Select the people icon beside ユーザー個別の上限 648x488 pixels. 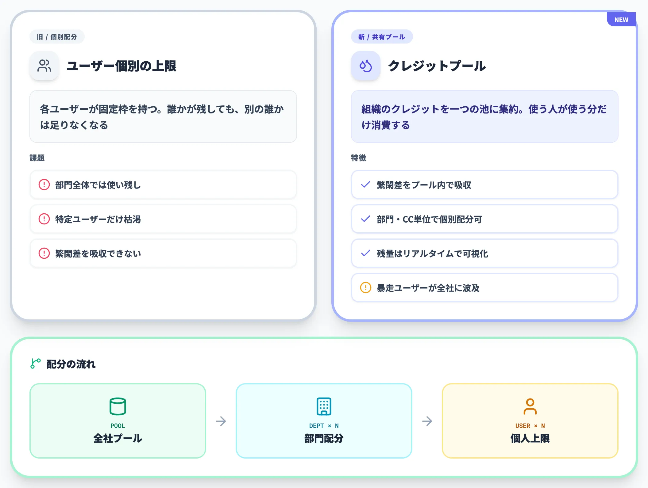tap(44, 65)
